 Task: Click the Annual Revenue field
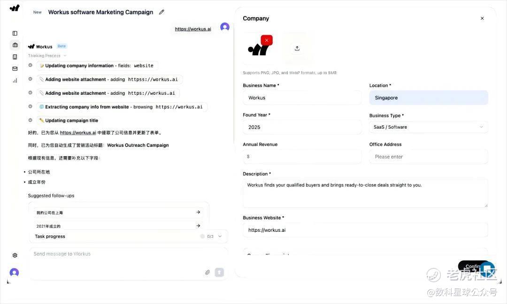coord(302,156)
